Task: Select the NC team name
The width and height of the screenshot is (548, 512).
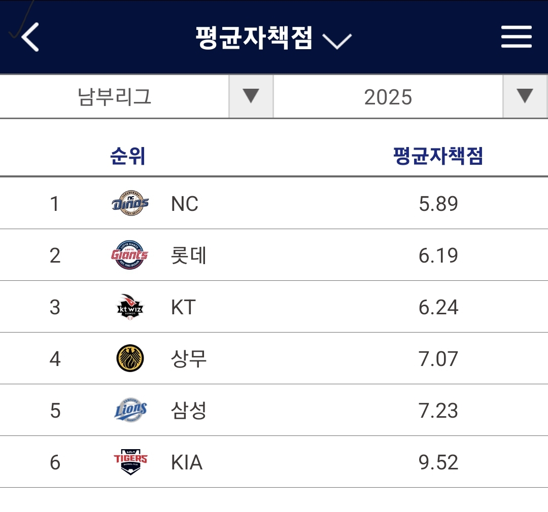Action: [x=185, y=204]
